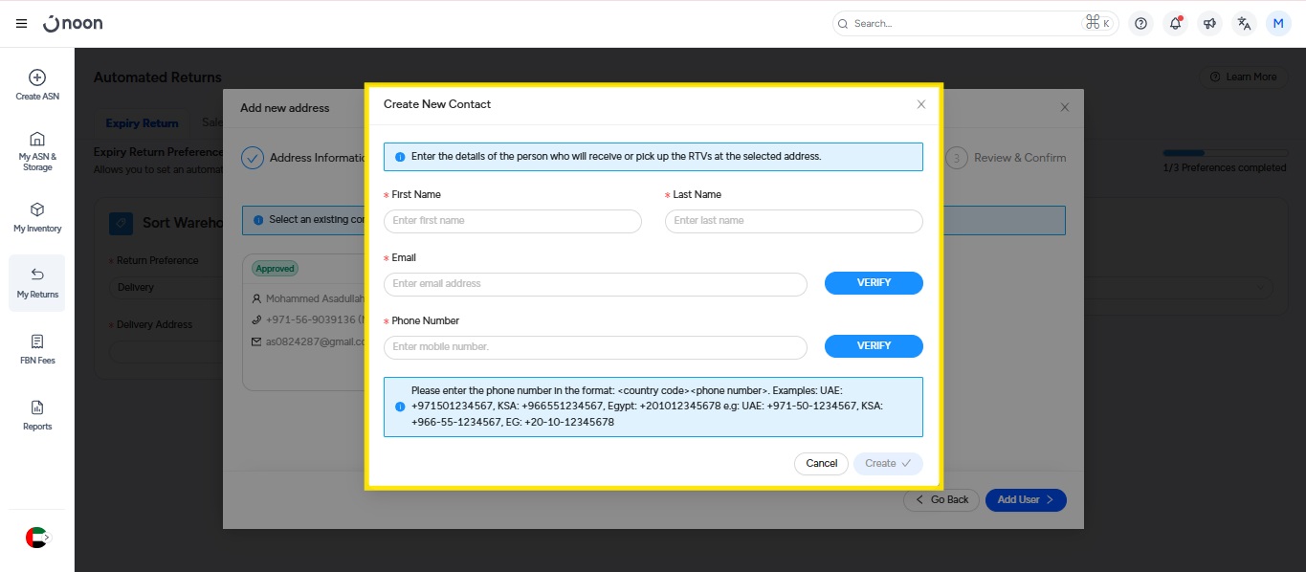Open the language translation icon

(1244, 24)
